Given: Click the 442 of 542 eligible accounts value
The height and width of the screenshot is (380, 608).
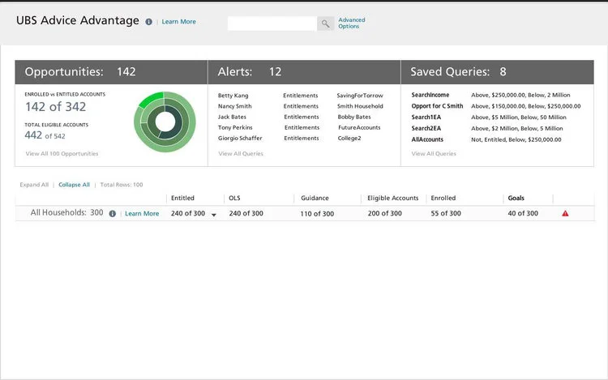Looking at the screenshot, I should (45, 135).
